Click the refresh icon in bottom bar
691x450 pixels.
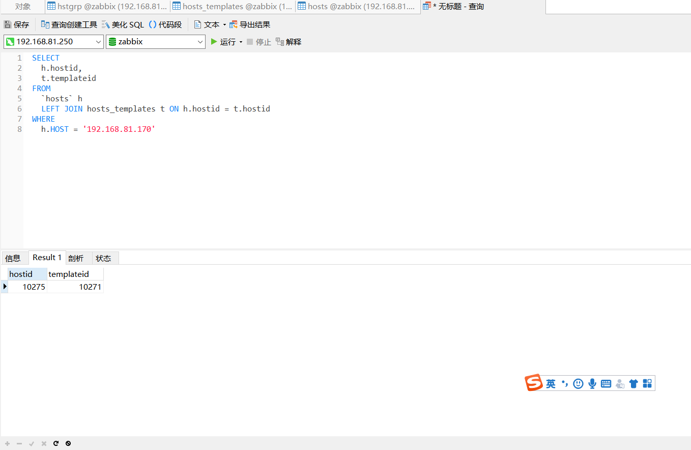tap(56, 443)
